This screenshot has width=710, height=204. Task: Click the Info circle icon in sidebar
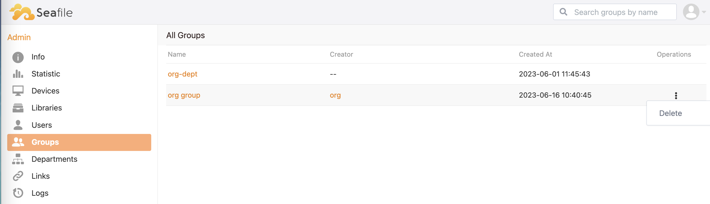tap(18, 57)
